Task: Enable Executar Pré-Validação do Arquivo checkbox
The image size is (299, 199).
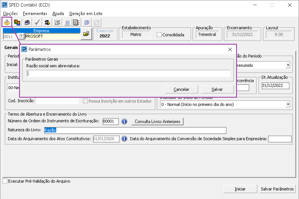Action: coord(5,181)
